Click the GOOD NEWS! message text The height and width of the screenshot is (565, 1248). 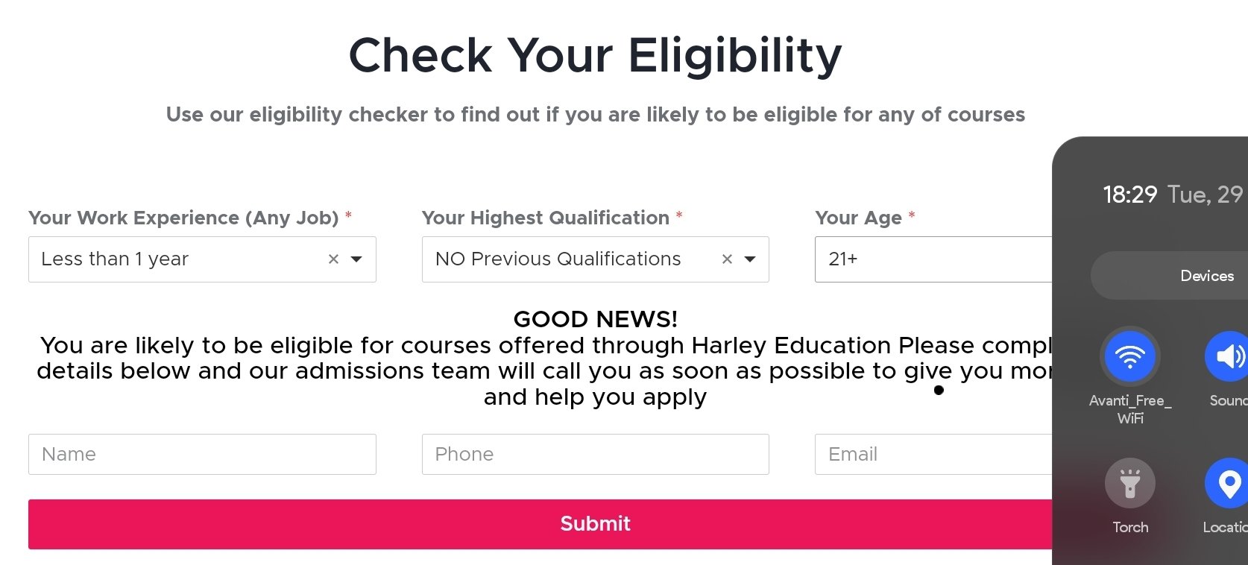(x=595, y=319)
